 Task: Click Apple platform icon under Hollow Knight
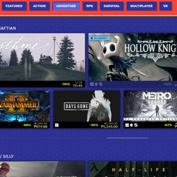coord(96,84)
